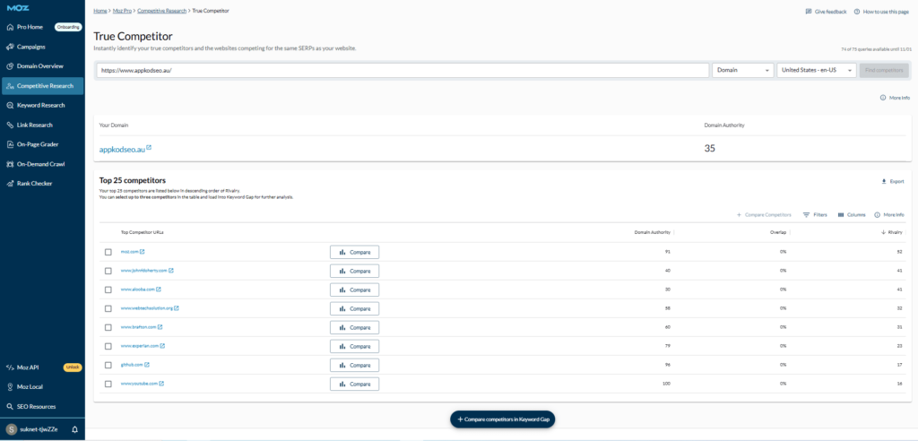Click the domain URL input field
The image size is (918, 441).
point(403,70)
